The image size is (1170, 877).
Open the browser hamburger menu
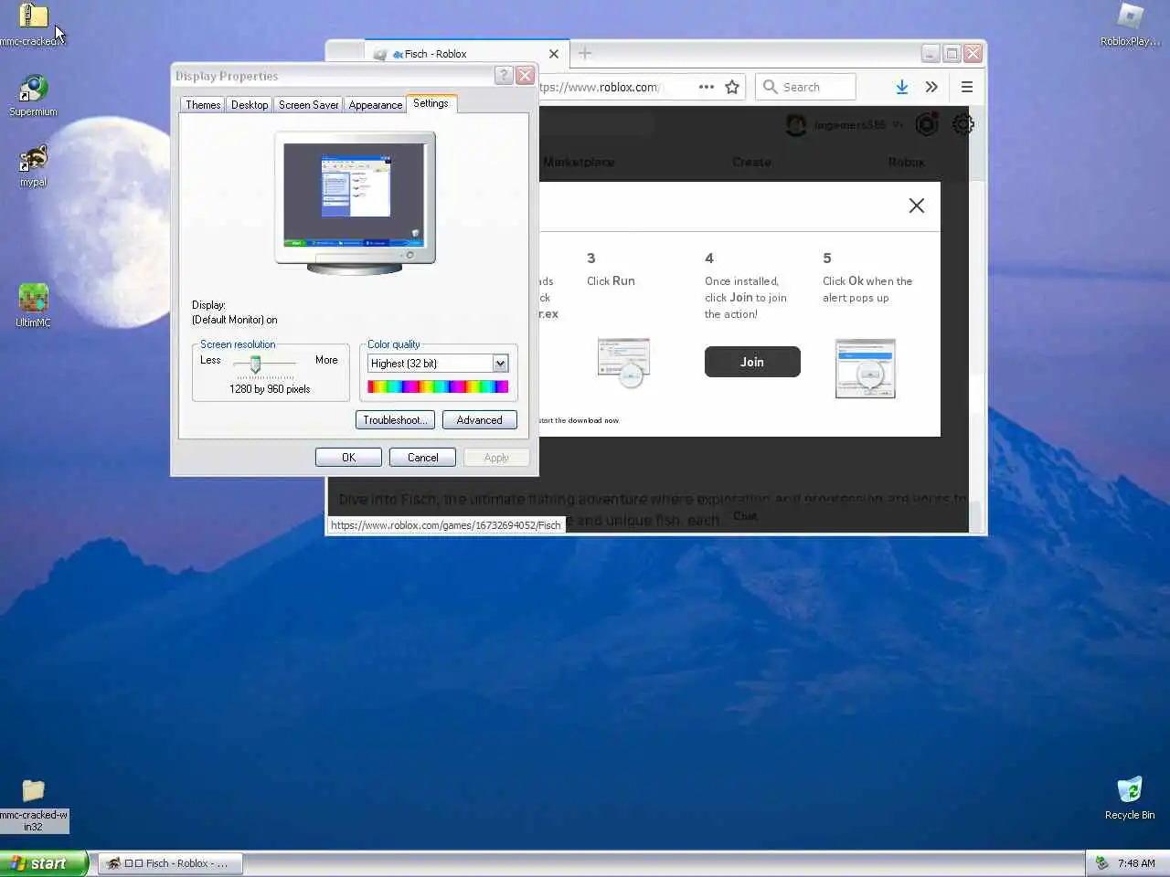coord(967,87)
